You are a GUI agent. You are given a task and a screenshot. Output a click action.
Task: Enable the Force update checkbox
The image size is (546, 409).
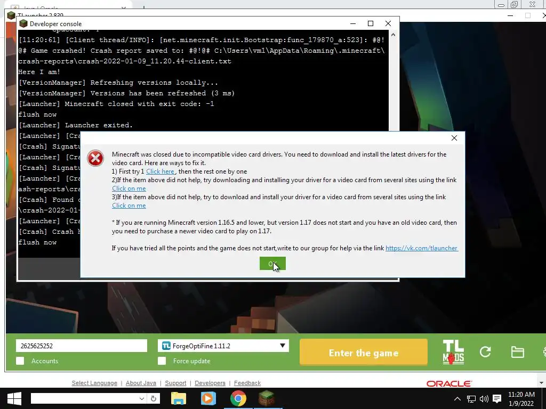(162, 361)
